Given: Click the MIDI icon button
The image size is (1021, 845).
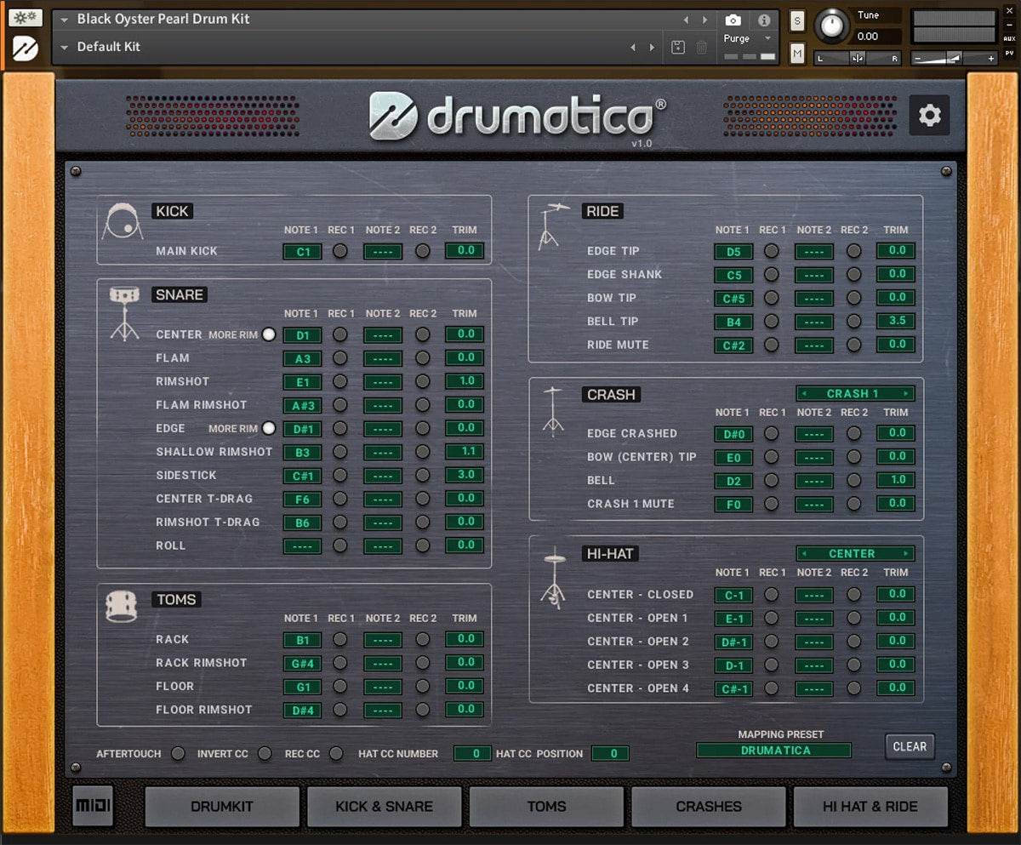Looking at the screenshot, I should [x=93, y=806].
